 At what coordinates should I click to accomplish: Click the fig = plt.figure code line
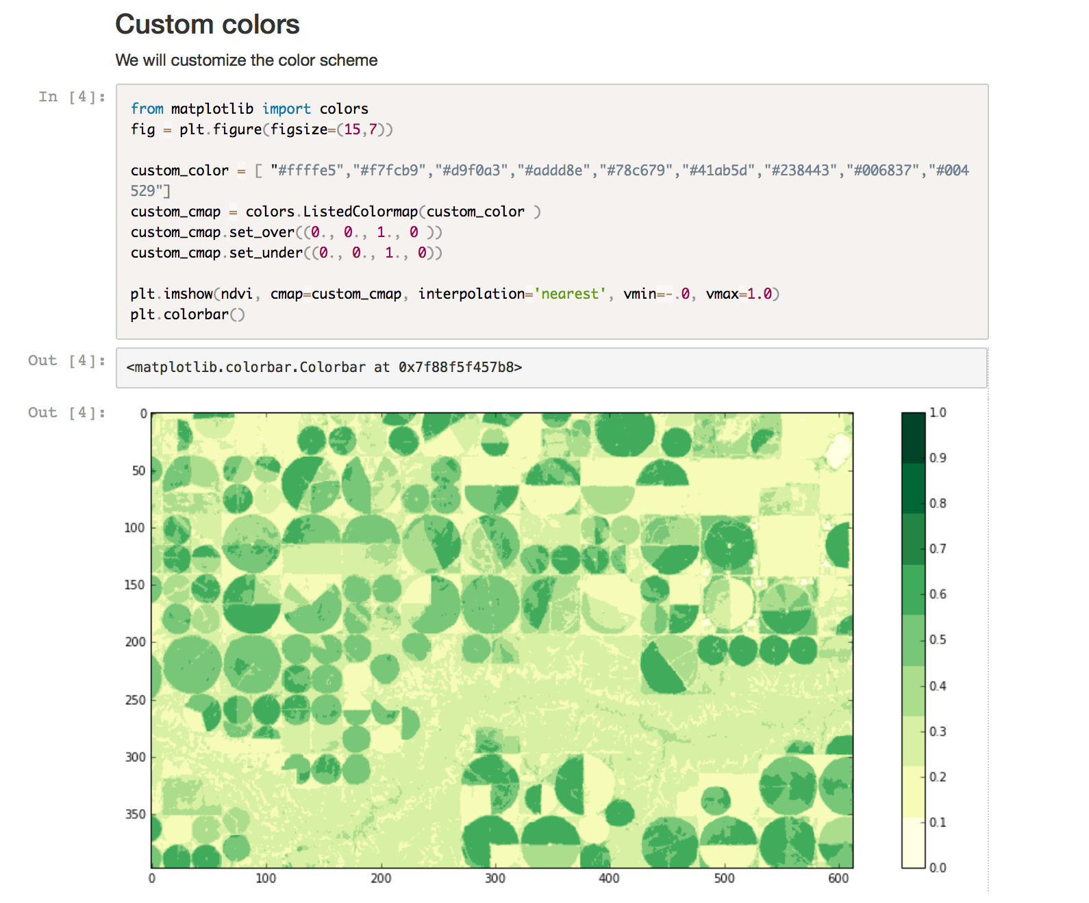262,129
